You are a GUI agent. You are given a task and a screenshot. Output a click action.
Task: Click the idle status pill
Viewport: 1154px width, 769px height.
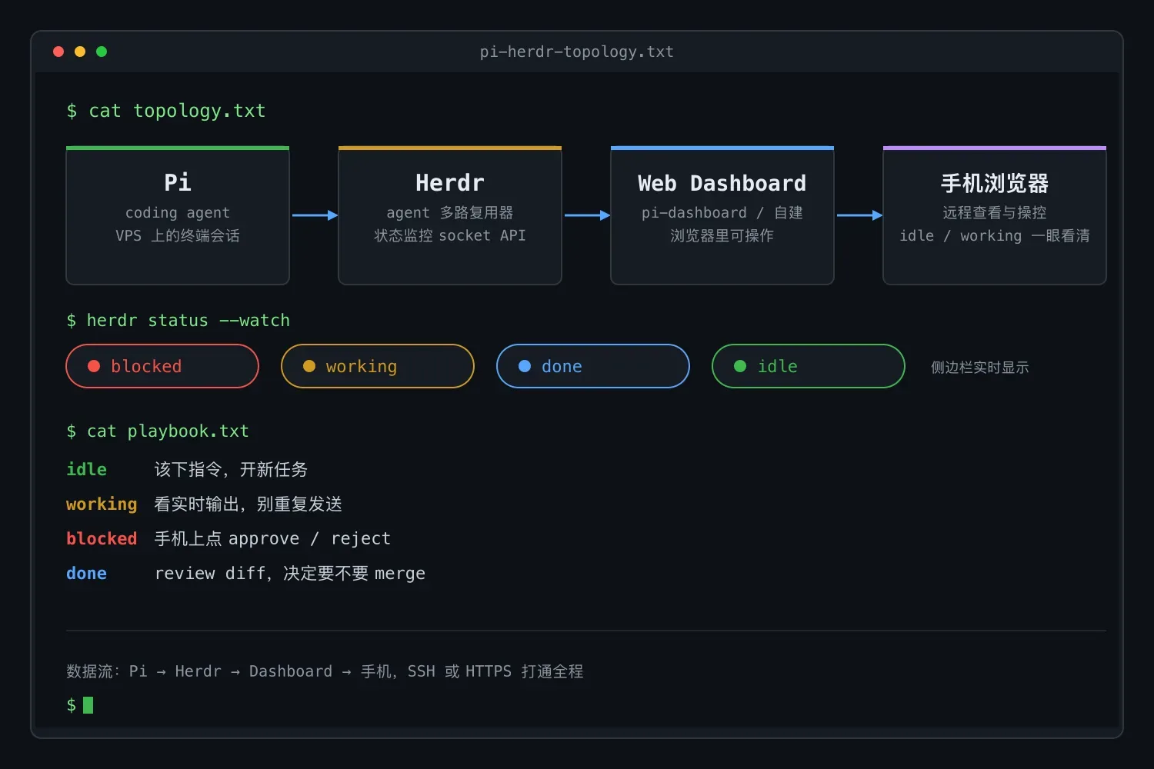point(809,366)
